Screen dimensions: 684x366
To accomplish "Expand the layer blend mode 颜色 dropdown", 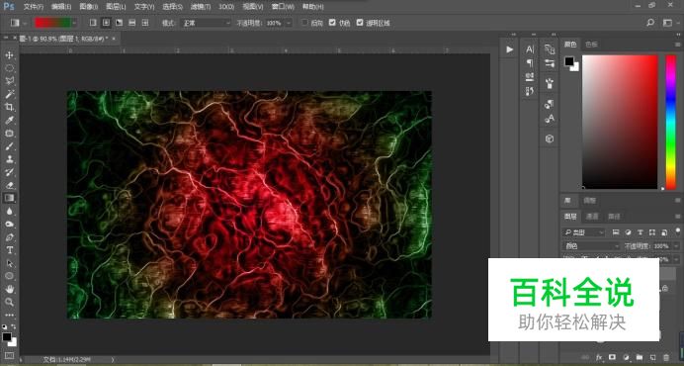I will [591, 246].
